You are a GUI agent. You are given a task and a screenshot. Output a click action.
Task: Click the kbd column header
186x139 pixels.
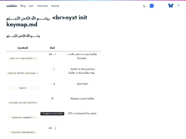(52, 48)
